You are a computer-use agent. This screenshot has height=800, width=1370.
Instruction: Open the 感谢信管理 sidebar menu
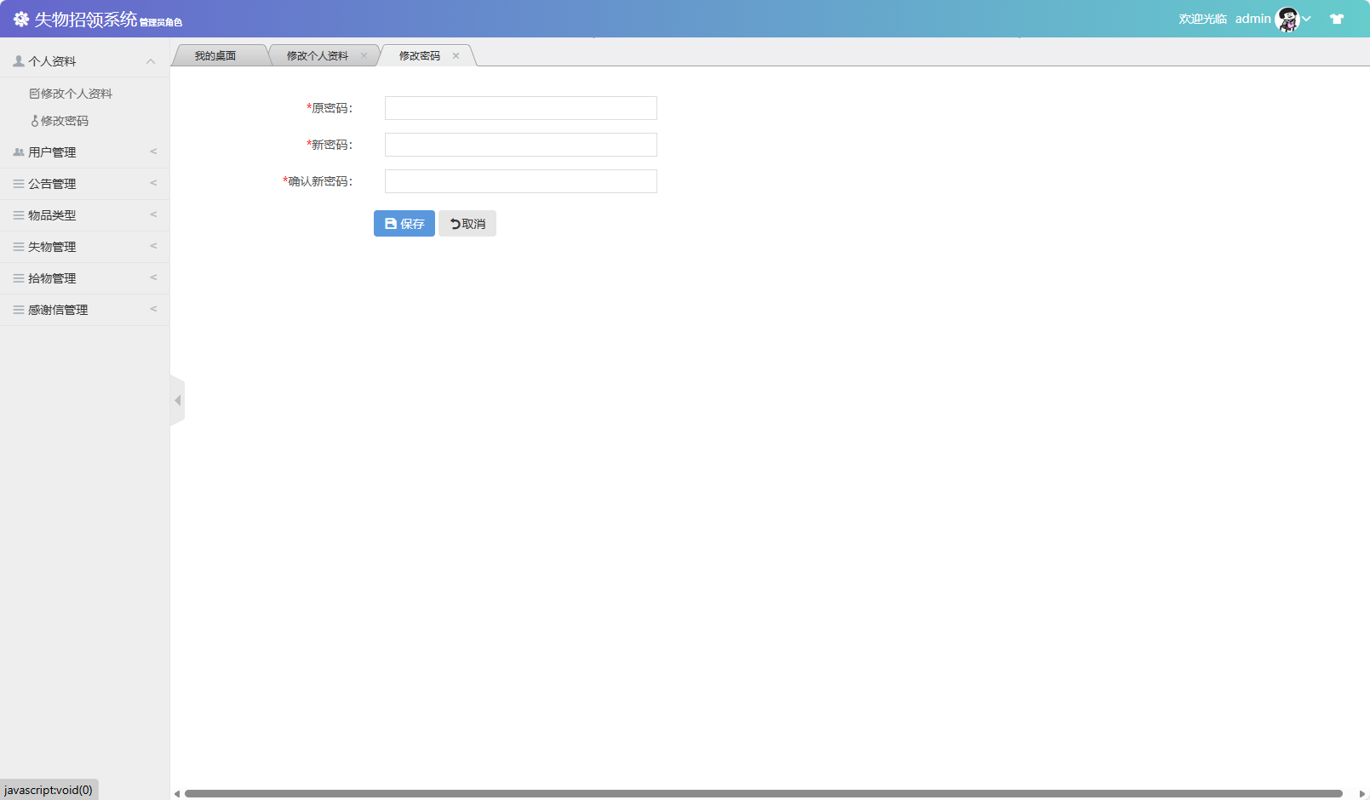85,310
